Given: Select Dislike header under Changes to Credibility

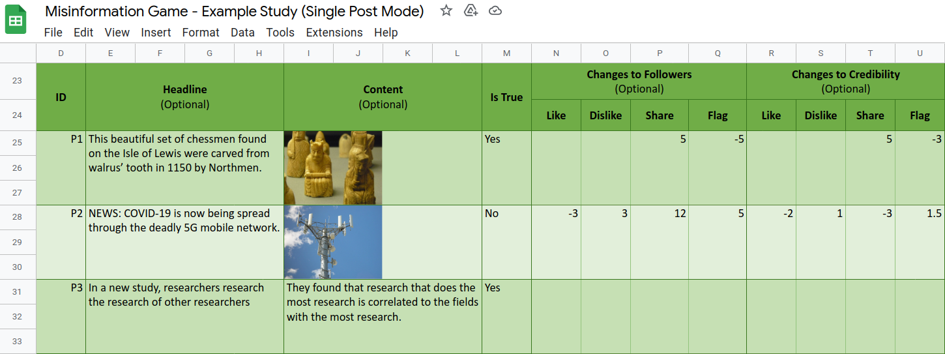Looking at the screenshot, I should tap(821, 115).
